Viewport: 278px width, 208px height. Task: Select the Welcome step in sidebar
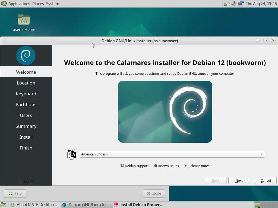pos(26,72)
